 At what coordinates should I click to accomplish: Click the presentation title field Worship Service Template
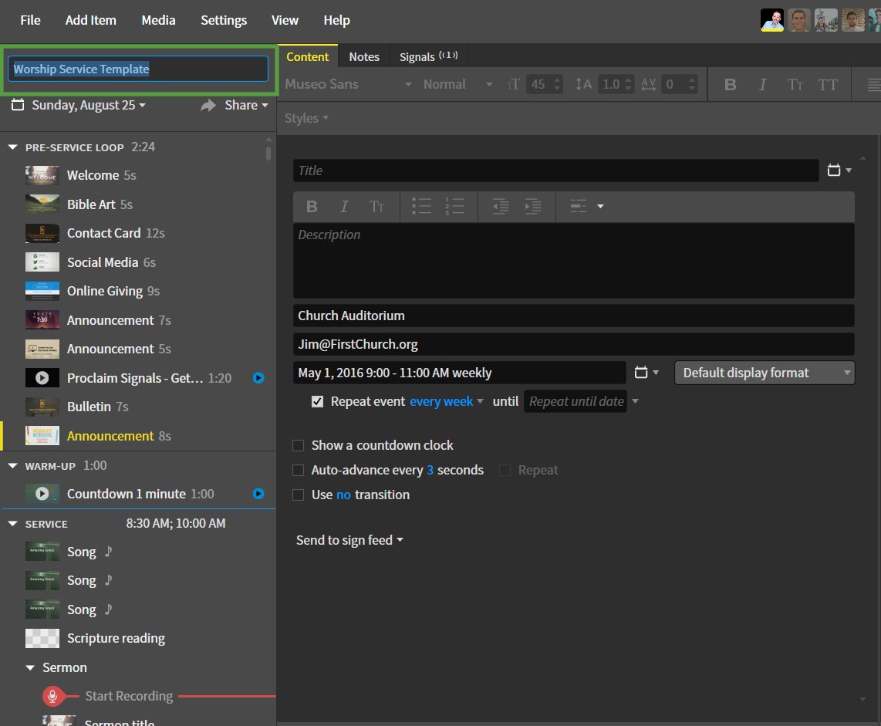click(137, 69)
